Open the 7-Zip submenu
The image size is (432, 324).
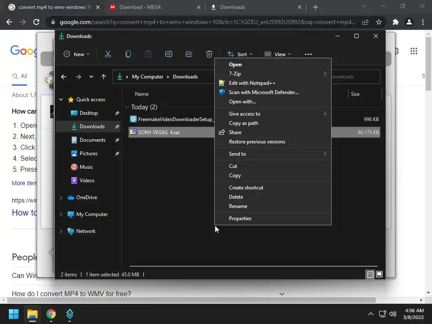273,74
